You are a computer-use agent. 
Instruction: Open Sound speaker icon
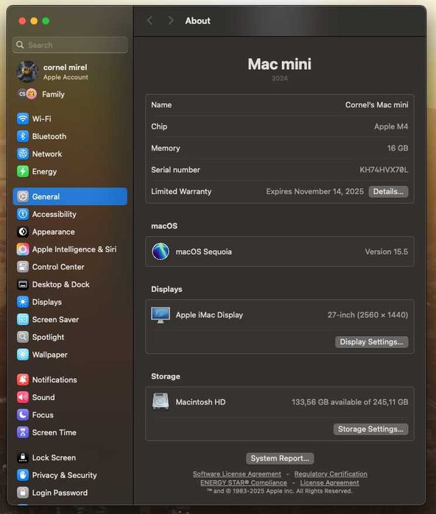pos(23,397)
